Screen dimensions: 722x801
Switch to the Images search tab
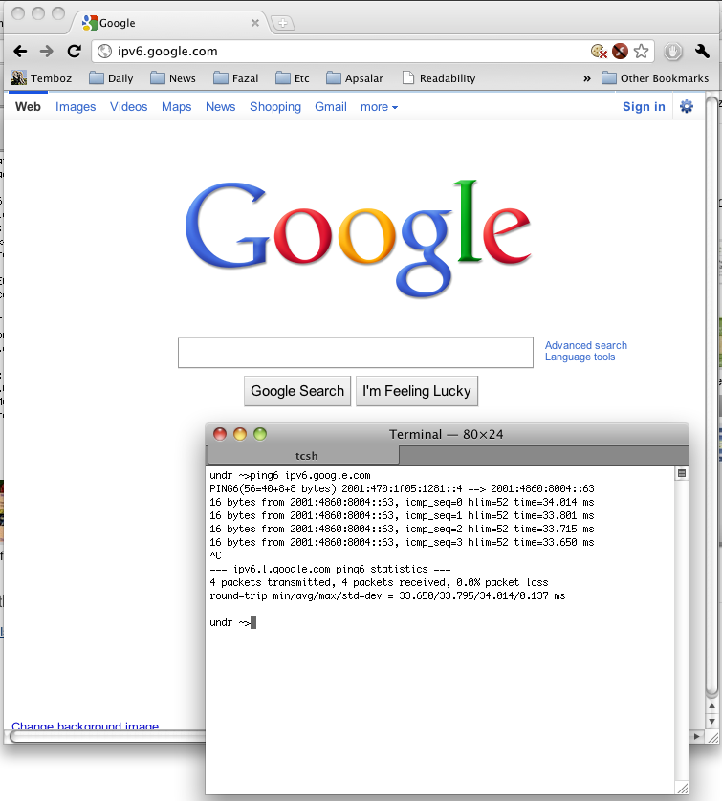tap(76, 107)
